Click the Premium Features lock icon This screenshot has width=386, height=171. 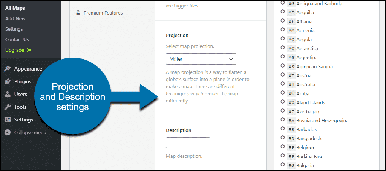[x=78, y=13]
